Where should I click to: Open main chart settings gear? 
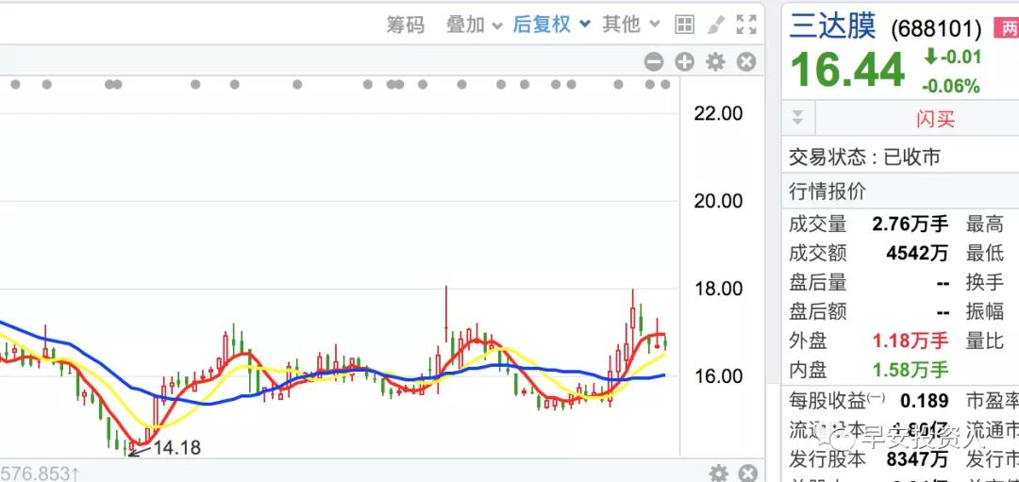pyautogui.click(x=716, y=62)
